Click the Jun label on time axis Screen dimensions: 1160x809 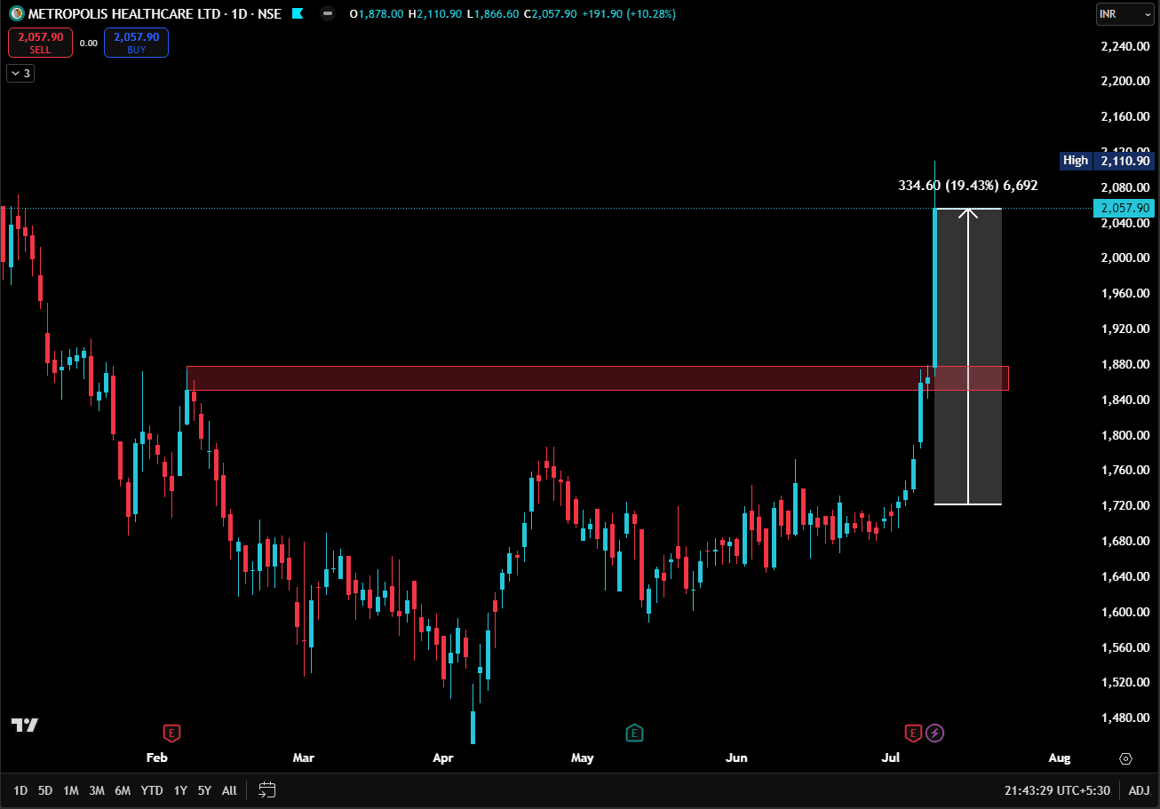736,757
